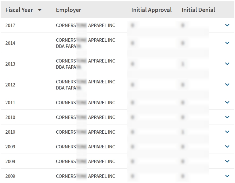Viewport: 235px width, 183px height.
Task: Select the 2012 fiscal year cell
Action: coord(10,85)
